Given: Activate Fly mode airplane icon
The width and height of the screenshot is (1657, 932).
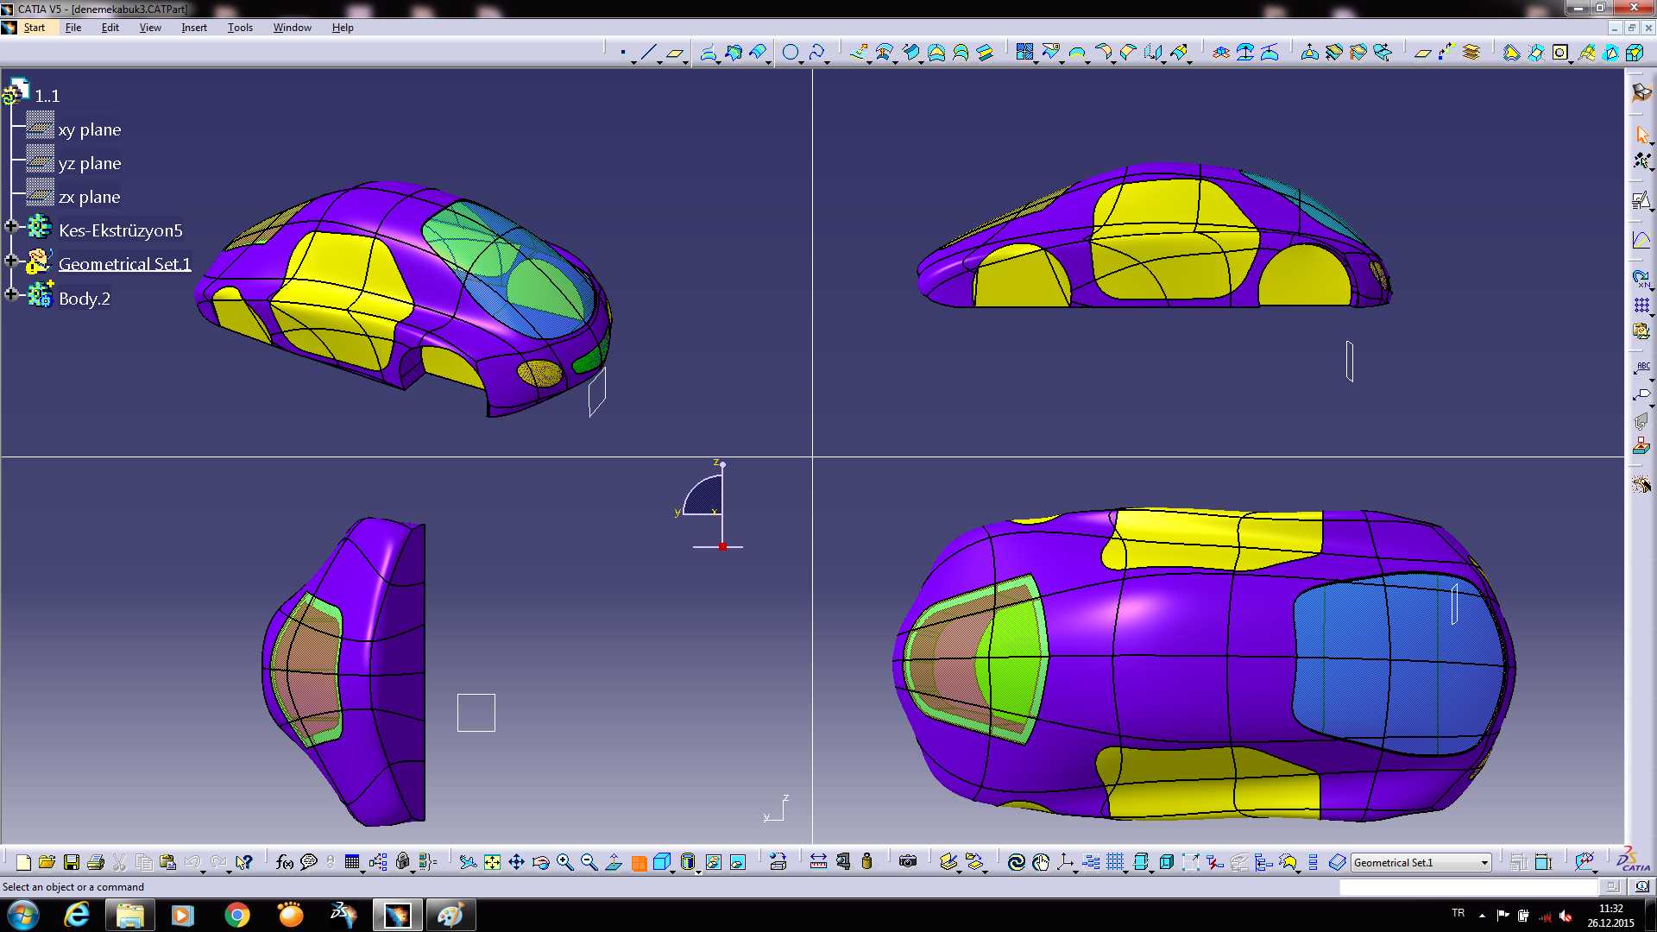Looking at the screenshot, I should pos(468,862).
